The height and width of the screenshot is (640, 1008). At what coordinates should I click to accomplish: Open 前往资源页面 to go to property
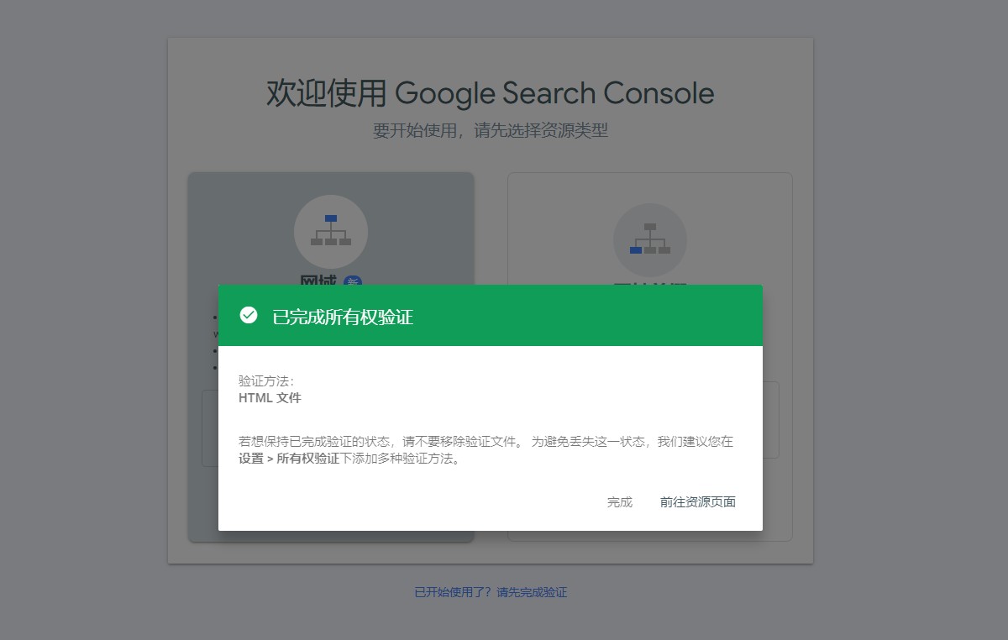(x=698, y=502)
